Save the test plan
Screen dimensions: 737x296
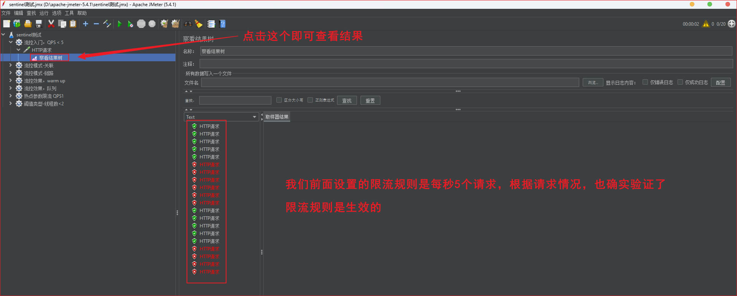(38, 24)
